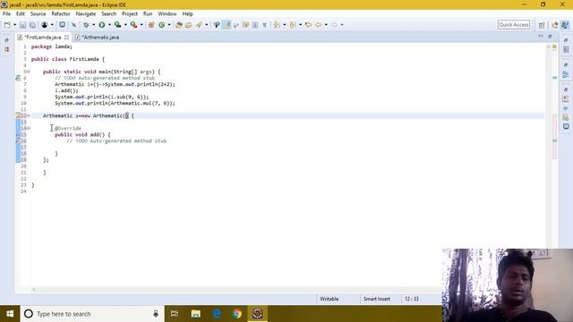
Task: Run the program with the green Run icon
Action: [x=102, y=25]
